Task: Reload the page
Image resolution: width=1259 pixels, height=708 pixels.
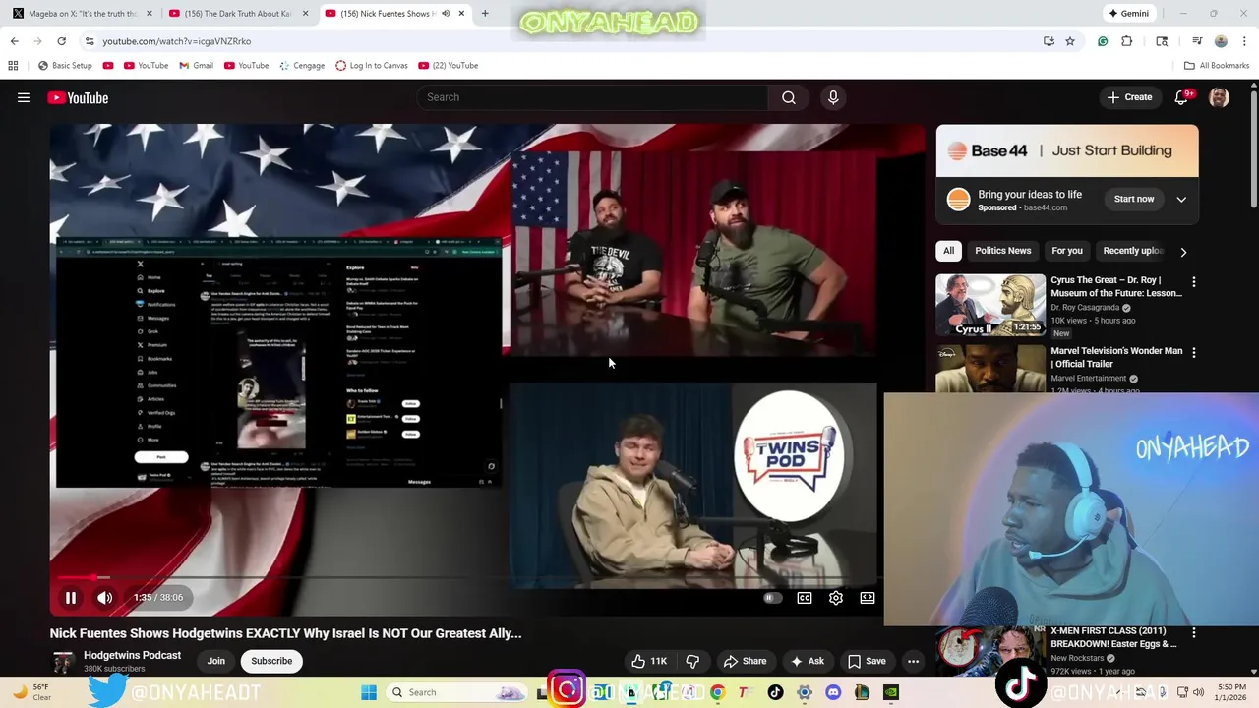Action: click(61, 41)
